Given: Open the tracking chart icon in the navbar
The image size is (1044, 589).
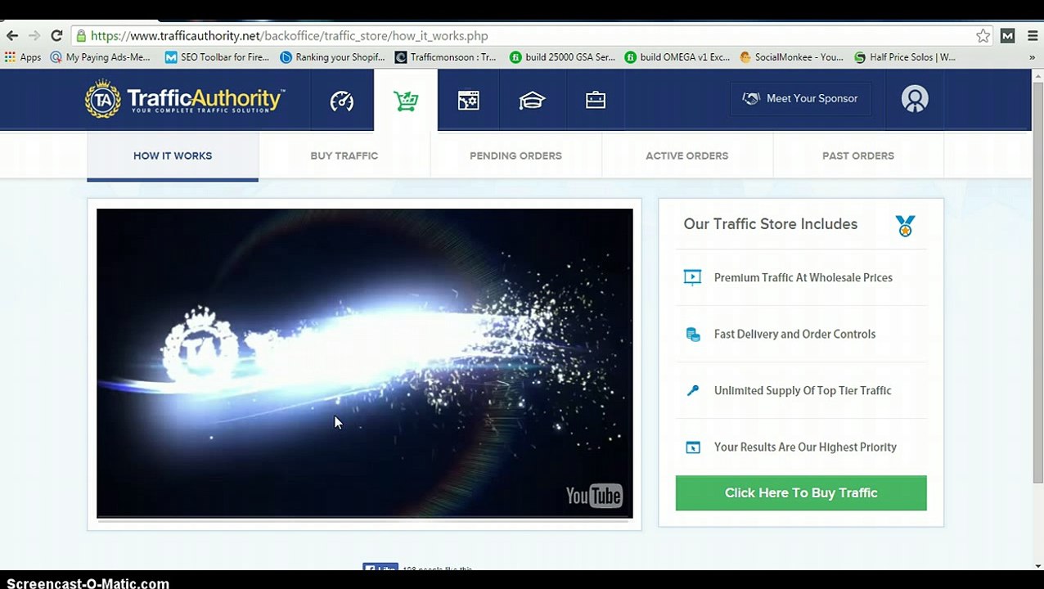Looking at the screenshot, I should tap(469, 101).
